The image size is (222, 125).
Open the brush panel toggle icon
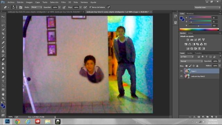click(x=21, y=7)
